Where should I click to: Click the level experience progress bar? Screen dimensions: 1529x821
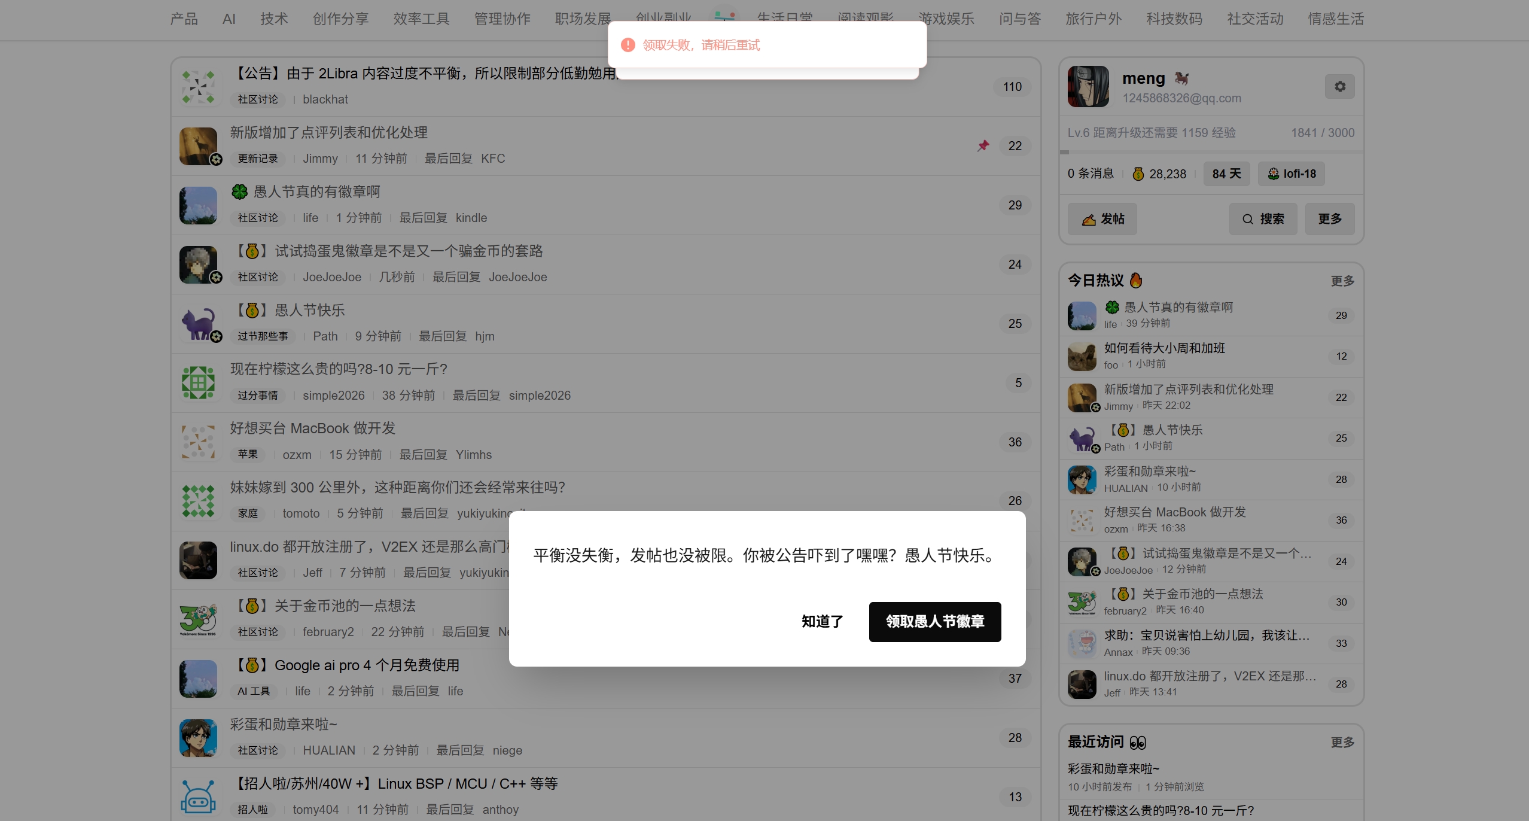[1211, 152]
